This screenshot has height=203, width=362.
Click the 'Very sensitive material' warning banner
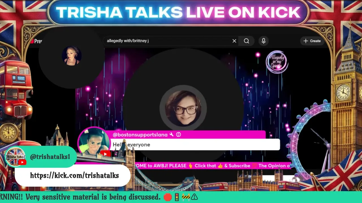[181, 197]
